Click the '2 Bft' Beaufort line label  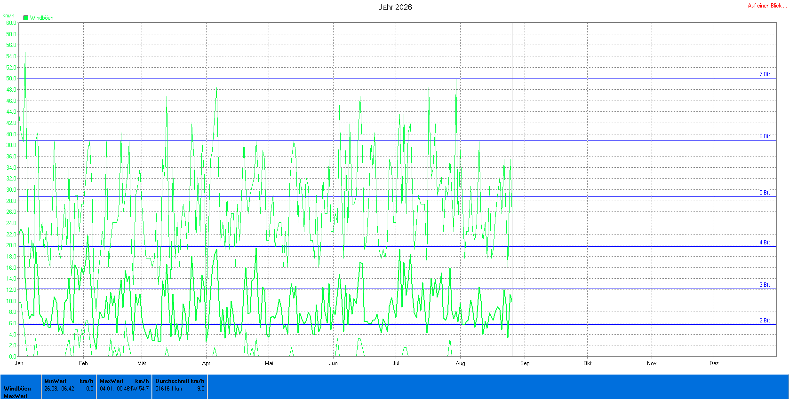[x=765, y=321]
